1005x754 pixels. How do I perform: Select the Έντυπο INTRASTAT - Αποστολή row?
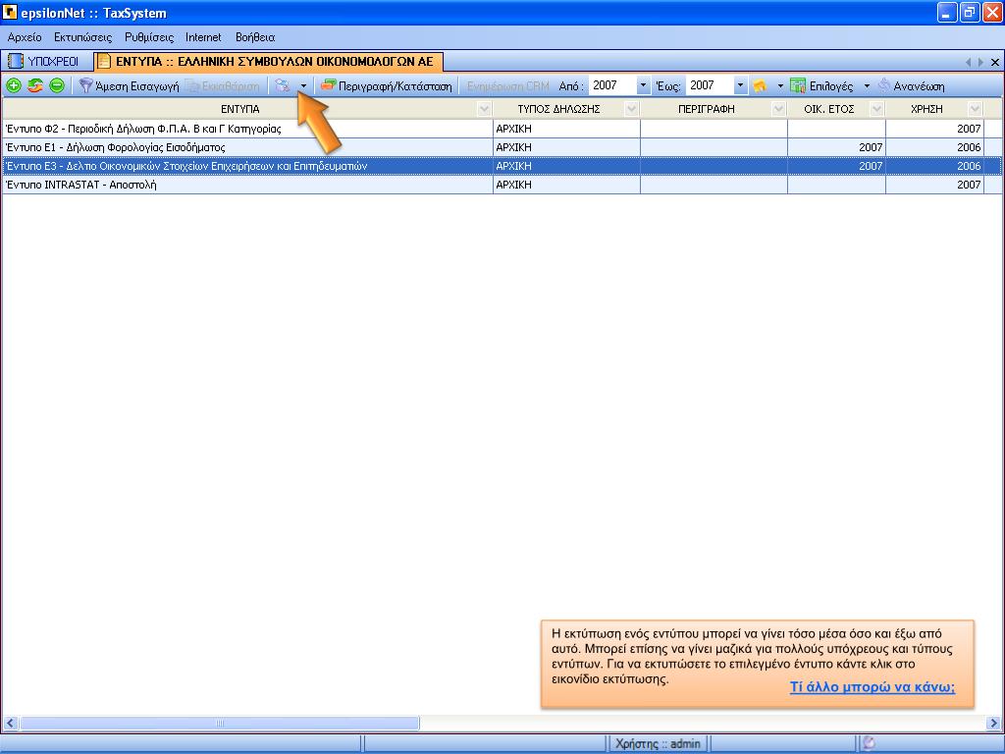[245, 185]
